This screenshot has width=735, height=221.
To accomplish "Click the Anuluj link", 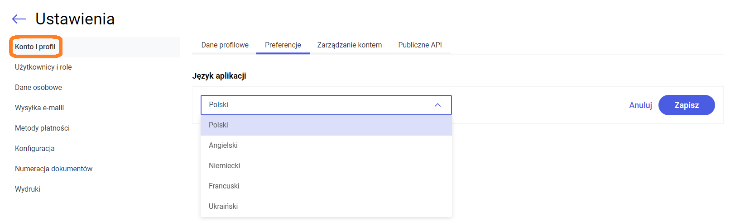I will click(x=640, y=105).
